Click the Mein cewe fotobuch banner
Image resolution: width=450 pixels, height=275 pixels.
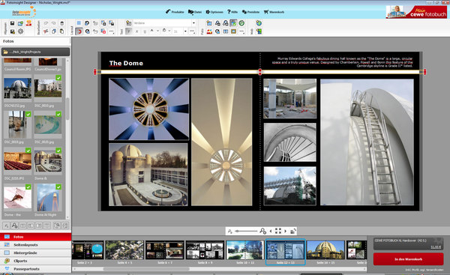tap(416, 12)
